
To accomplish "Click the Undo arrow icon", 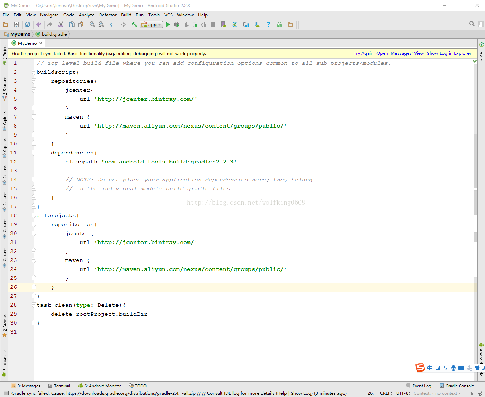I will pyautogui.click(x=39, y=25).
